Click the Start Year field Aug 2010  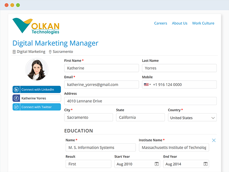(137, 164)
